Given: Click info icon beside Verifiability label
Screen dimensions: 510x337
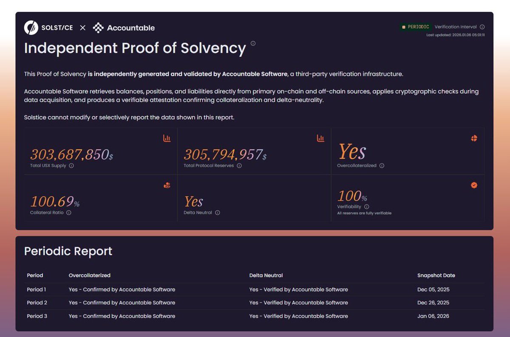Looking at the screenshot, I should 366,207.
